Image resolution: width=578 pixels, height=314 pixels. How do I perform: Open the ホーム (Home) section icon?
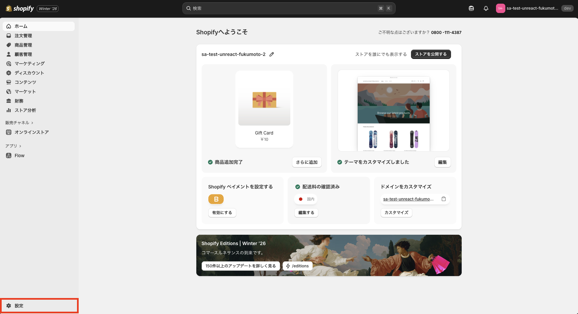pos(9,26)
